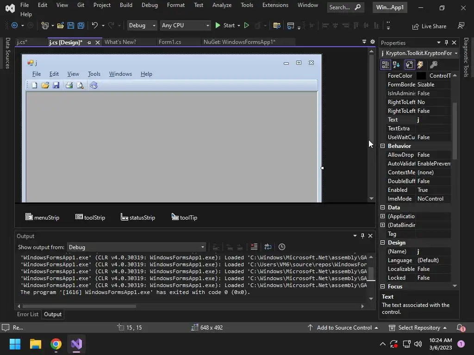
Task: Undo the last action
Action: pyautogui.click(x=94, y=26)
